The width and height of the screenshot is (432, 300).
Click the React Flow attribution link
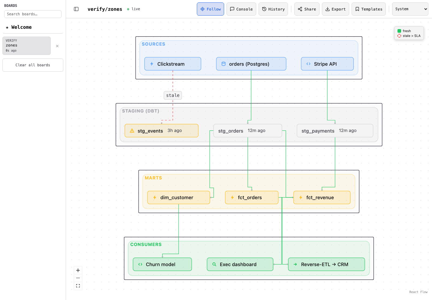click(418, 292)
